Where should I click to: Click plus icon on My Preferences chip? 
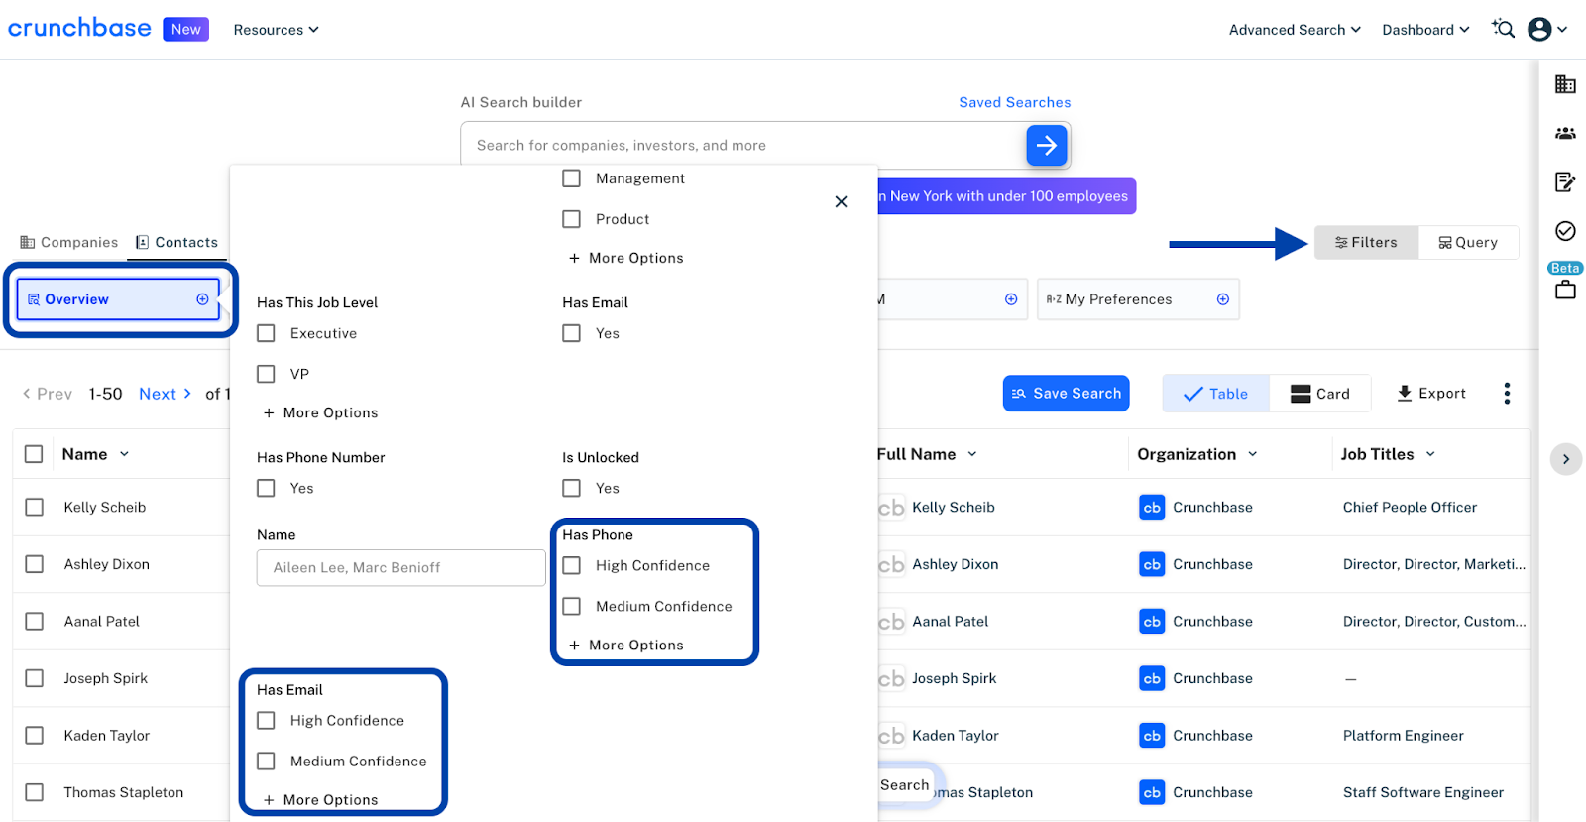click(x=1223, y=299)
